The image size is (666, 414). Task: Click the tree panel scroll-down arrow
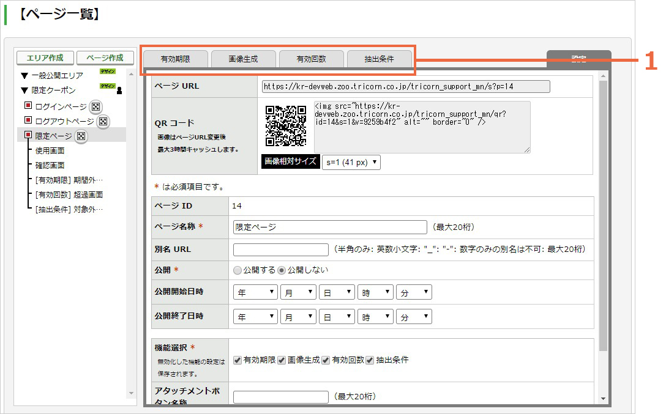(x=131, y=393)
